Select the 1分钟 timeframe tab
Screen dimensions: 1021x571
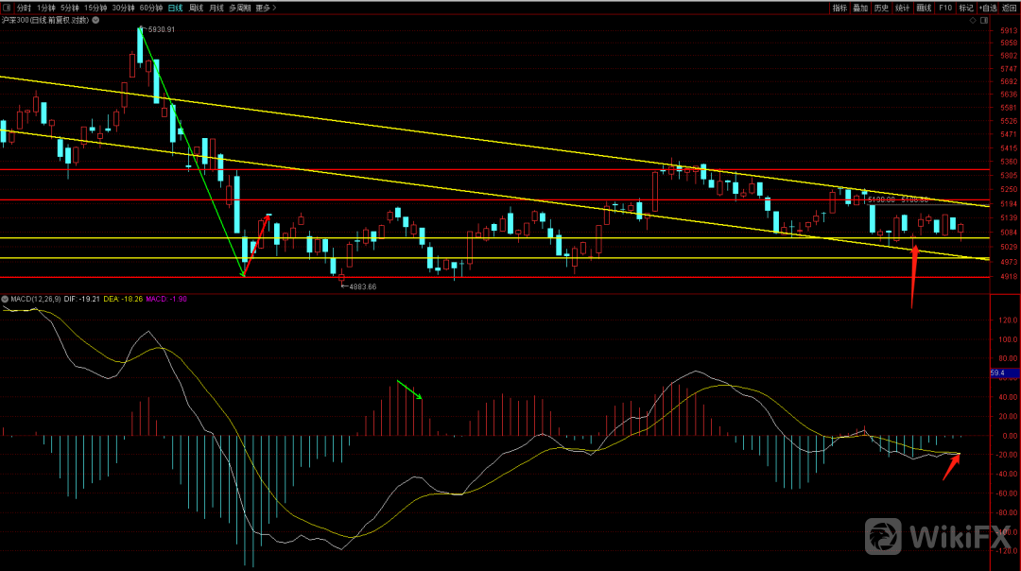tap(47, 8)
